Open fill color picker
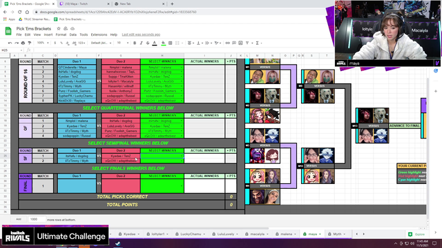The image size is (442, 248). click(163, 43)
